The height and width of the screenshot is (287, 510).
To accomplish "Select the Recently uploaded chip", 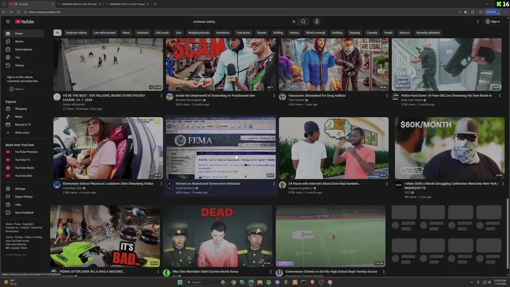I will point(428,33).
